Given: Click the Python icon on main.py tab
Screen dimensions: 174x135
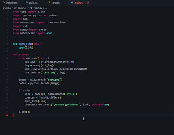Looking at the screenshot, I should pos(72,3).
